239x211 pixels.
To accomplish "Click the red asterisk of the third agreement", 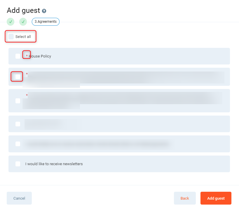I will tap(27, 95).
